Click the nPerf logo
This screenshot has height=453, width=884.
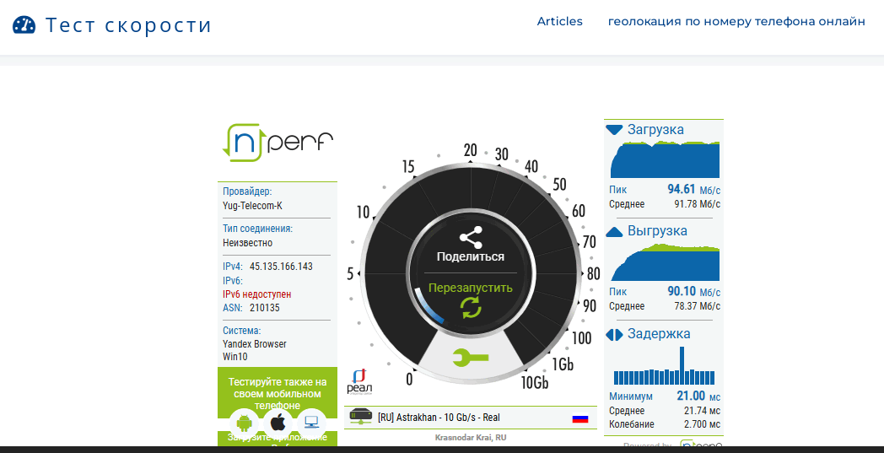pos(278,143)
